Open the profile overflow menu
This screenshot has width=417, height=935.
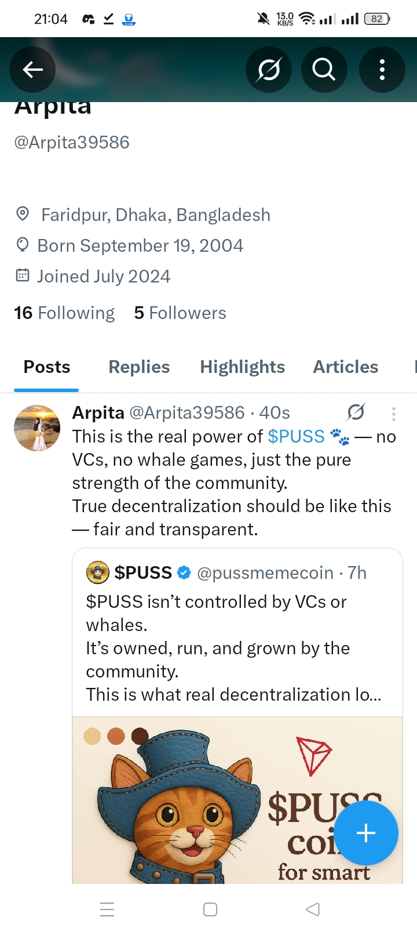[x=382, y=70]
